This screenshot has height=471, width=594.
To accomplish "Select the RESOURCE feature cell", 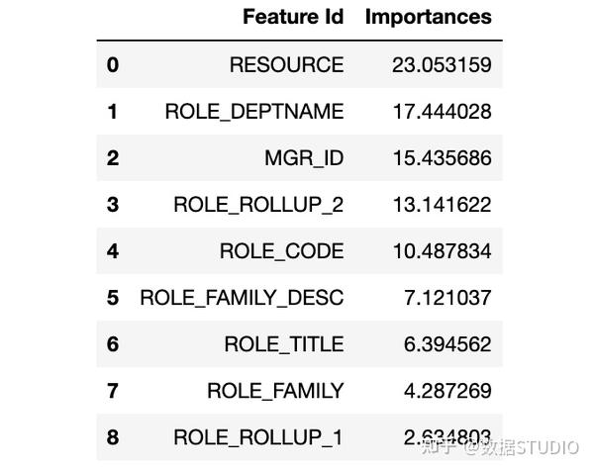I will [286, 64].
